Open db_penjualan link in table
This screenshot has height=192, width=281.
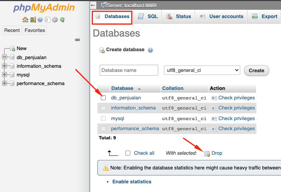[126, 98]
